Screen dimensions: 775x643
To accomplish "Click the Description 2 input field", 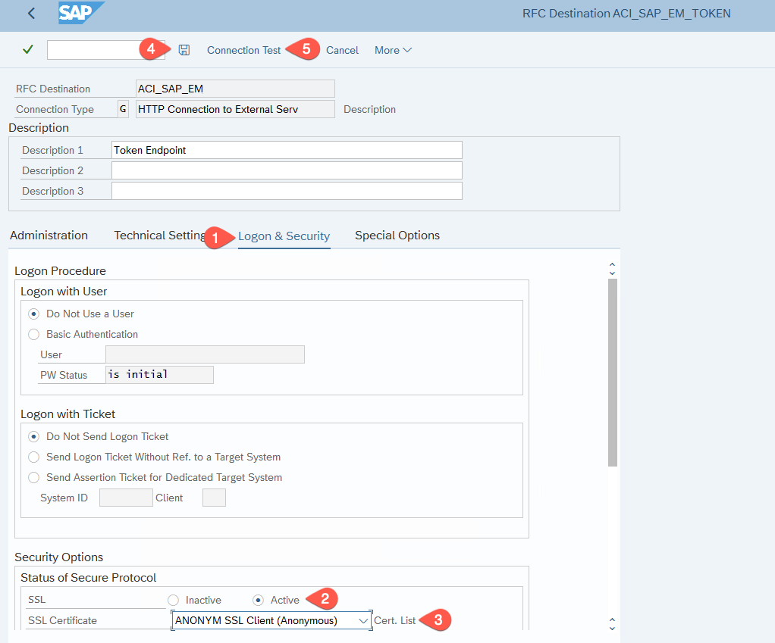I will coord(287,170).
